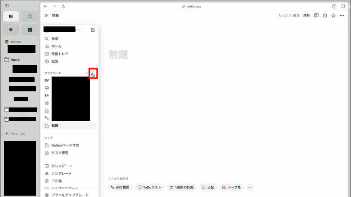Open the Work folder in browser sidebar
351x197 pixels.
(15, 60)
